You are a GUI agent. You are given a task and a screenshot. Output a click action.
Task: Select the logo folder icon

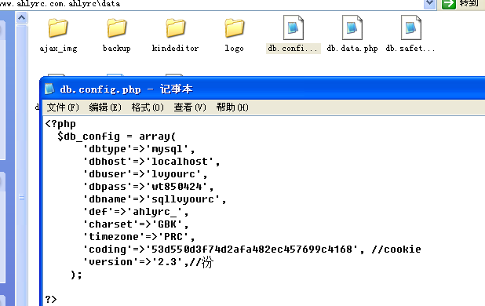point(234,27)
